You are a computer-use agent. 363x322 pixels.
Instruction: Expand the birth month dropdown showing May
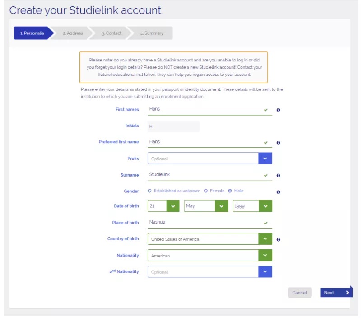pyautogui.click(x=206, y=206)
